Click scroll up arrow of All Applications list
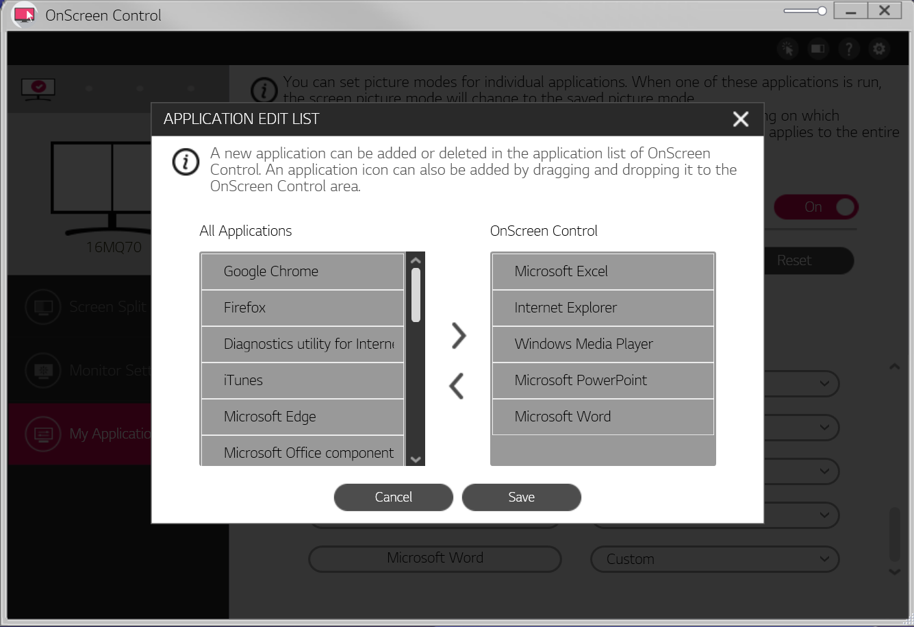914x627 pixels. 416,260
